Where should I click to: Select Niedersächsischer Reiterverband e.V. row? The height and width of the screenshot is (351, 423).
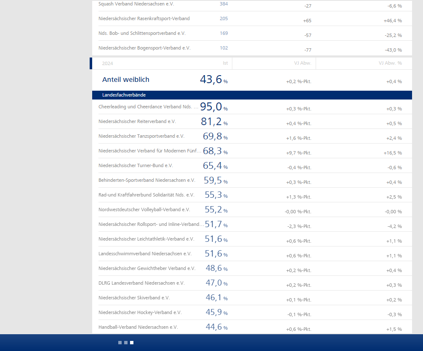(x=137, y=121)
